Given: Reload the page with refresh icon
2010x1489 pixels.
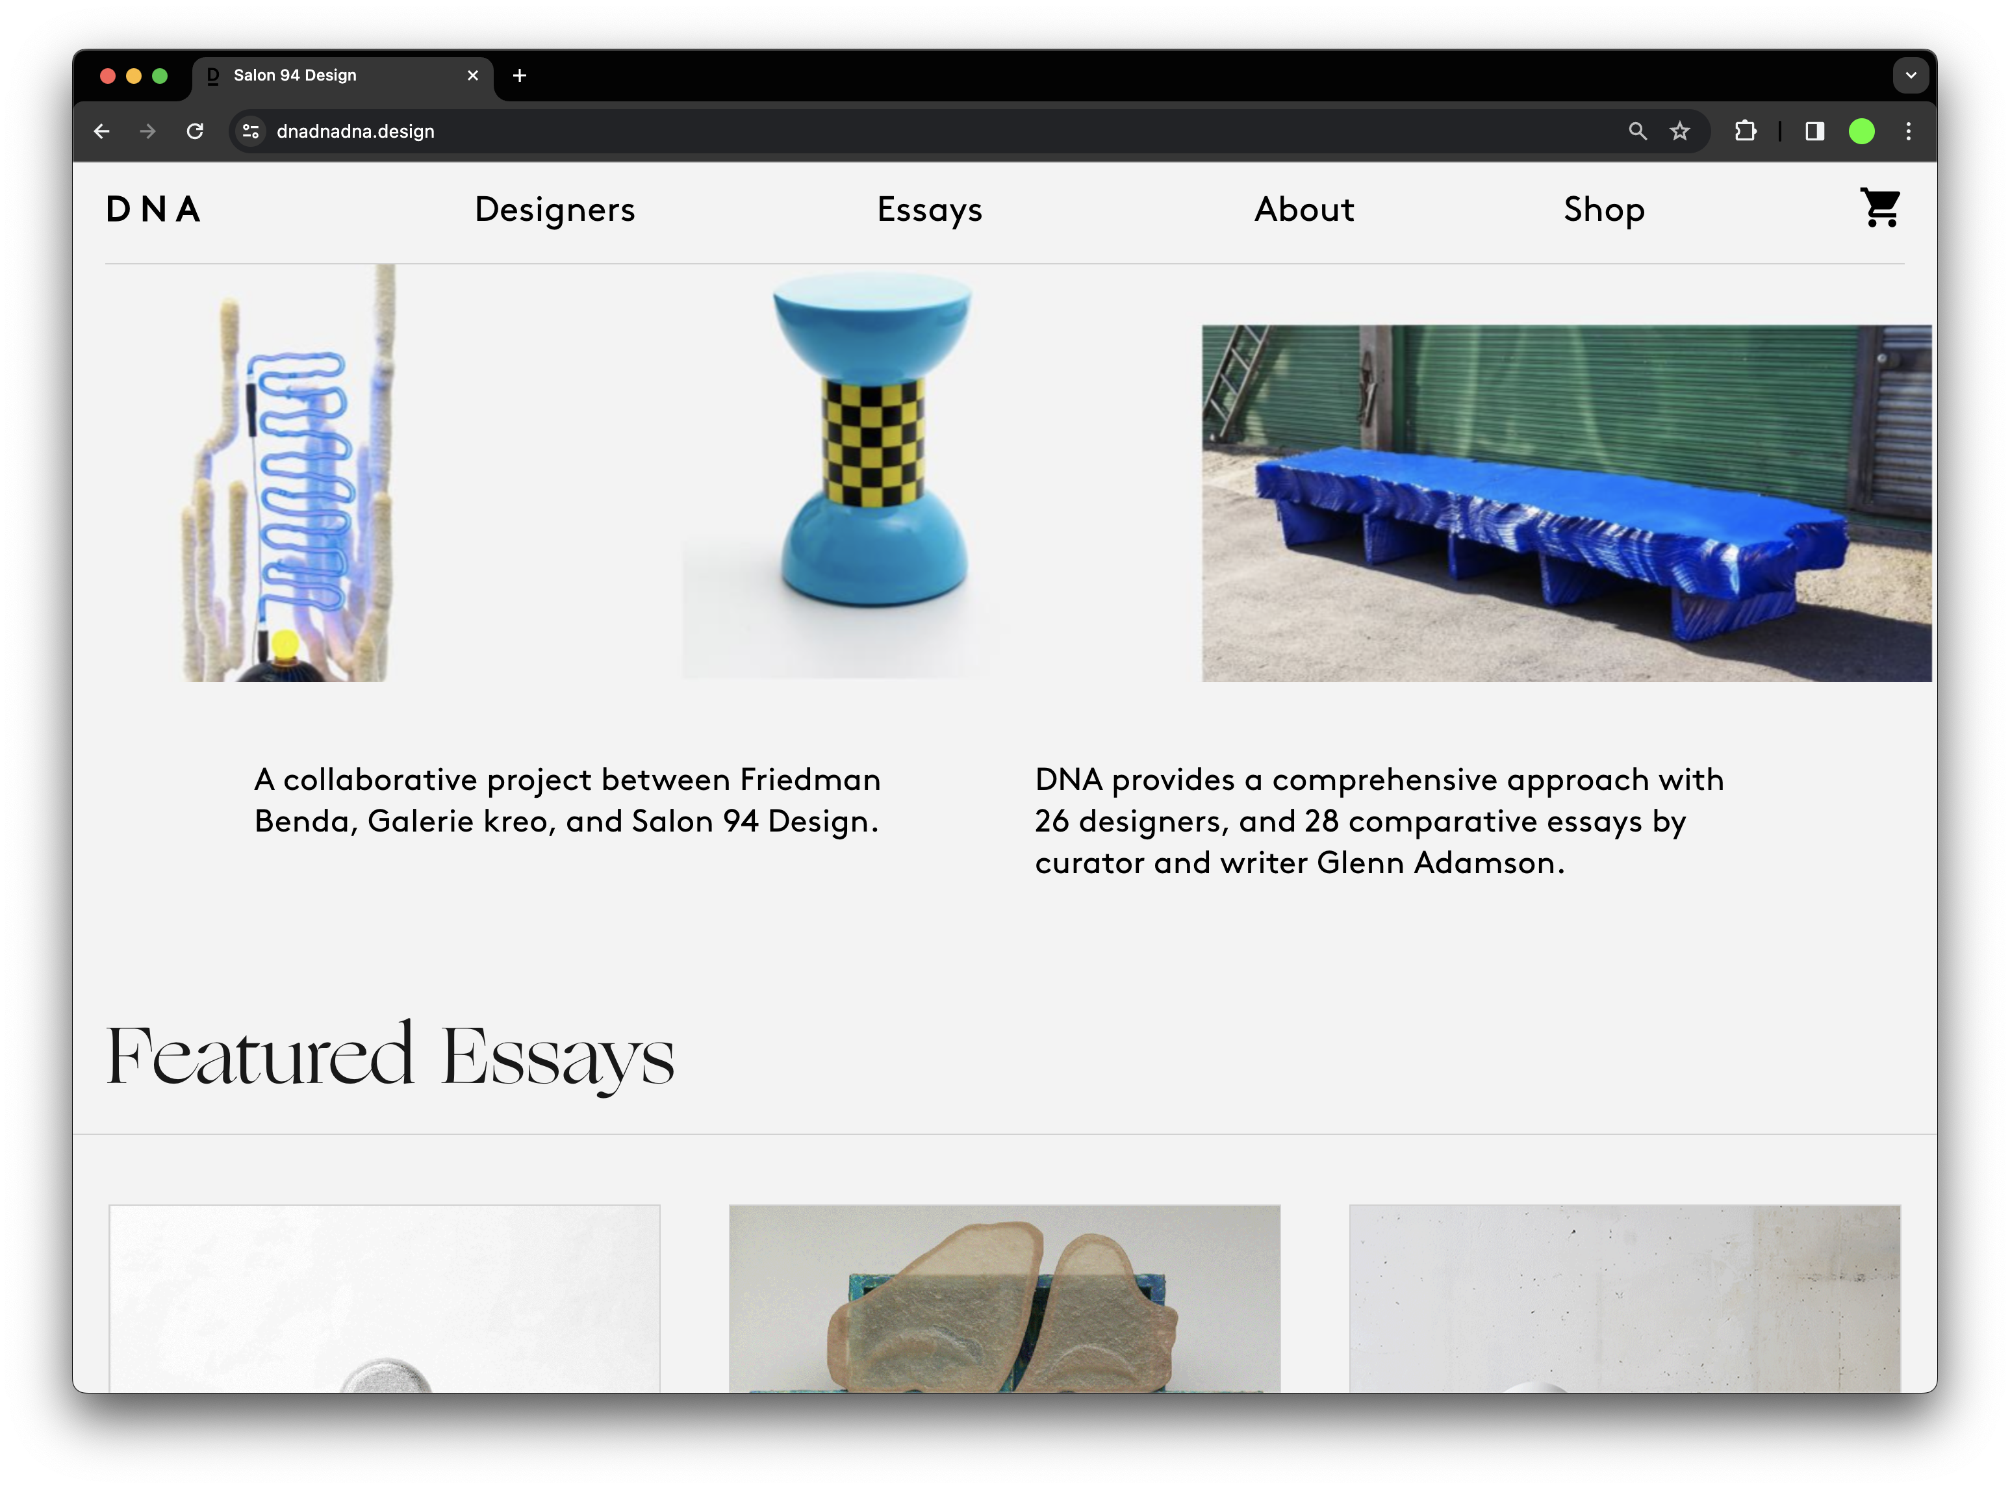Looking at the screenshot, I should [195, 132].
